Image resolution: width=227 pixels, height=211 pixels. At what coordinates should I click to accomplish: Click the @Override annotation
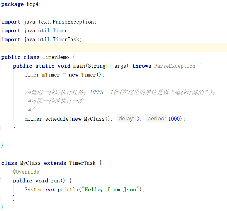[26, 172]
